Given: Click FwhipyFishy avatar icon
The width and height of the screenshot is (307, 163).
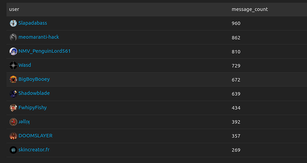Looking at the screenshot, I should pyautogui.click(x=13, y=108).
